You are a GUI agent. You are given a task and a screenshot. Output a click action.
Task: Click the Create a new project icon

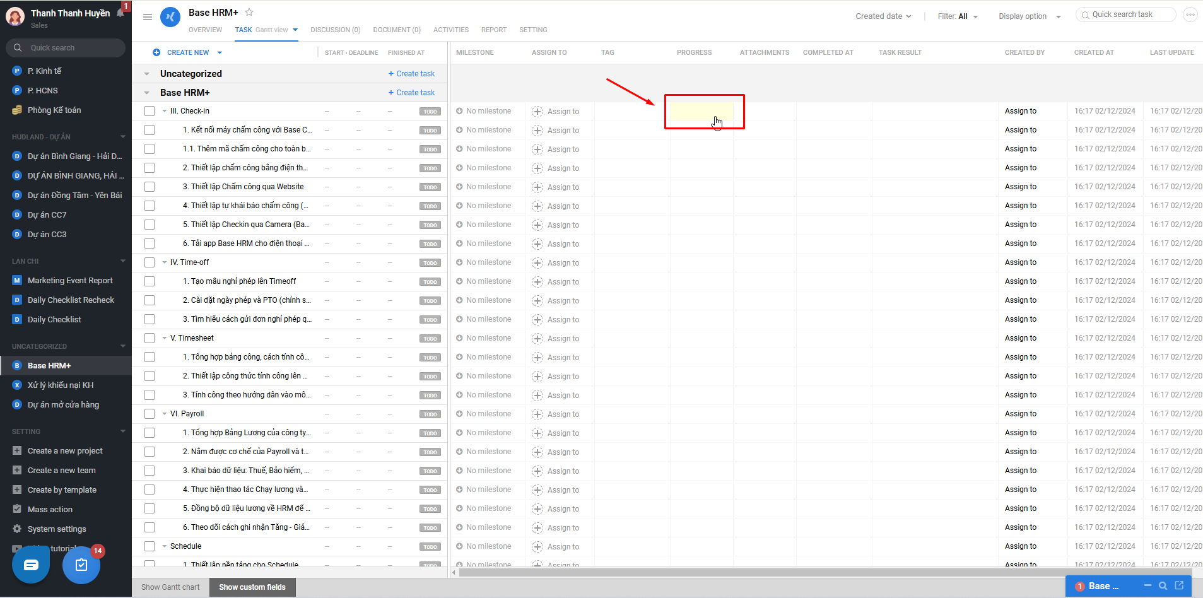[x=17, y=451]
